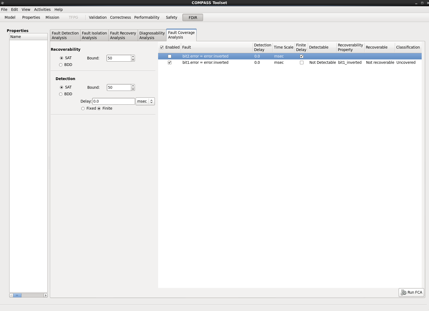Screen dimensions: 429x311
Task: Open the Help menu
Action: pyautogui.click(x=59, y=9)
